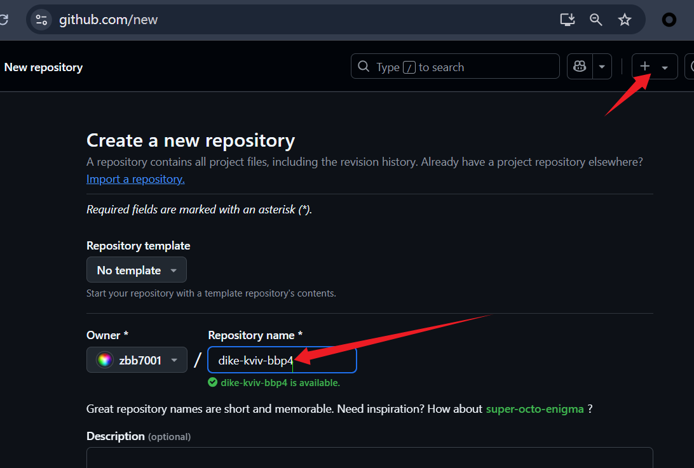This screenshot has width=694, height=468.
Task: Click the zbb7001 owner avatar icon
Action: (105, 360)
